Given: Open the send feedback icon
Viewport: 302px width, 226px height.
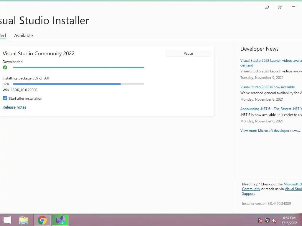Looking at the screenshot, I should [x=280, y=7].
